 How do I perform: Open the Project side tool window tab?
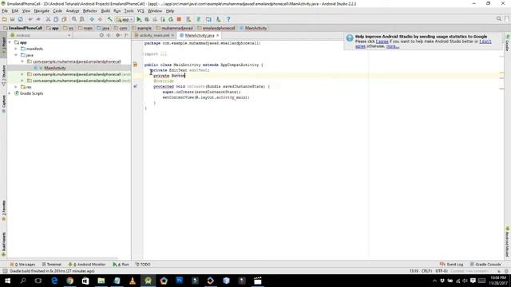[x=3, y=44]
